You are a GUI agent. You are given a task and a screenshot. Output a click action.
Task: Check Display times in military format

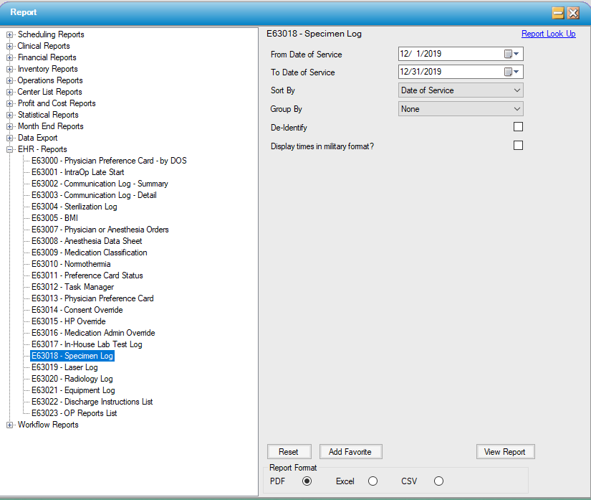point(518,146)
